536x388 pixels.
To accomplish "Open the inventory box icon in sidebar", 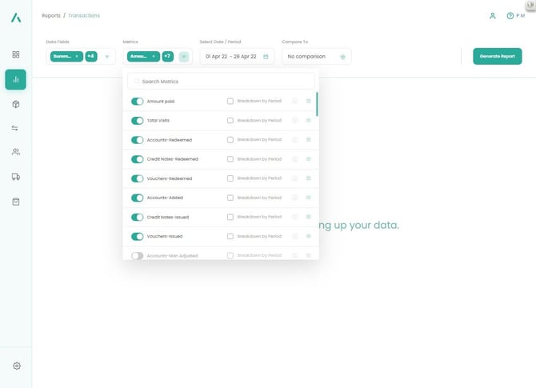I will coord(15,104).
